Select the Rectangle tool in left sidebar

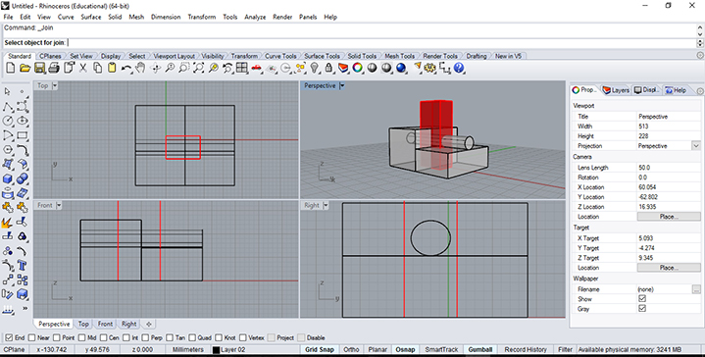tap(23, 135)
